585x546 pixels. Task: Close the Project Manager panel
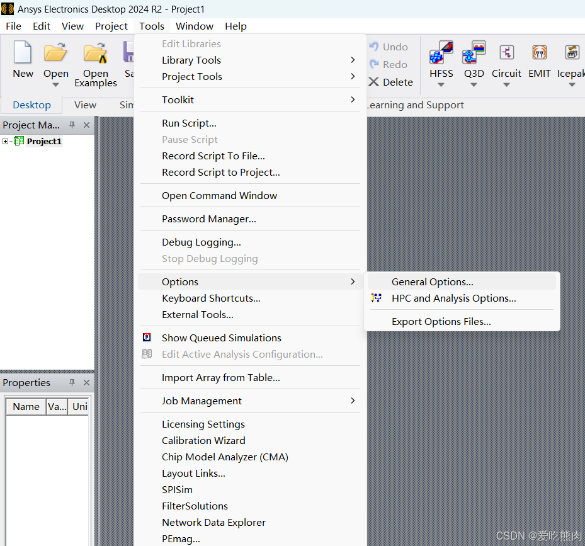(86, 125)
